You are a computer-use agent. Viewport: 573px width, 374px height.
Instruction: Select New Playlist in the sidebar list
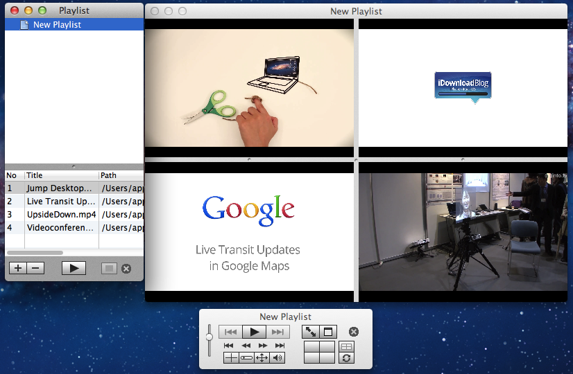57,24
